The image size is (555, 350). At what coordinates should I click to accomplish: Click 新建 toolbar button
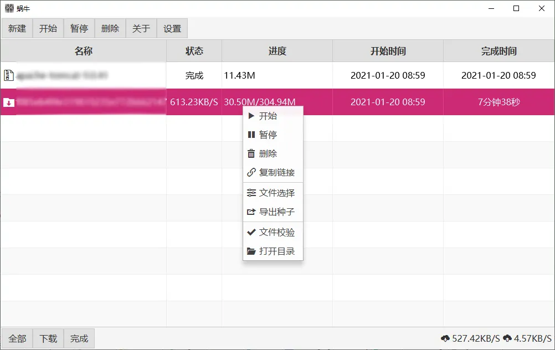[x=17, y=28]
